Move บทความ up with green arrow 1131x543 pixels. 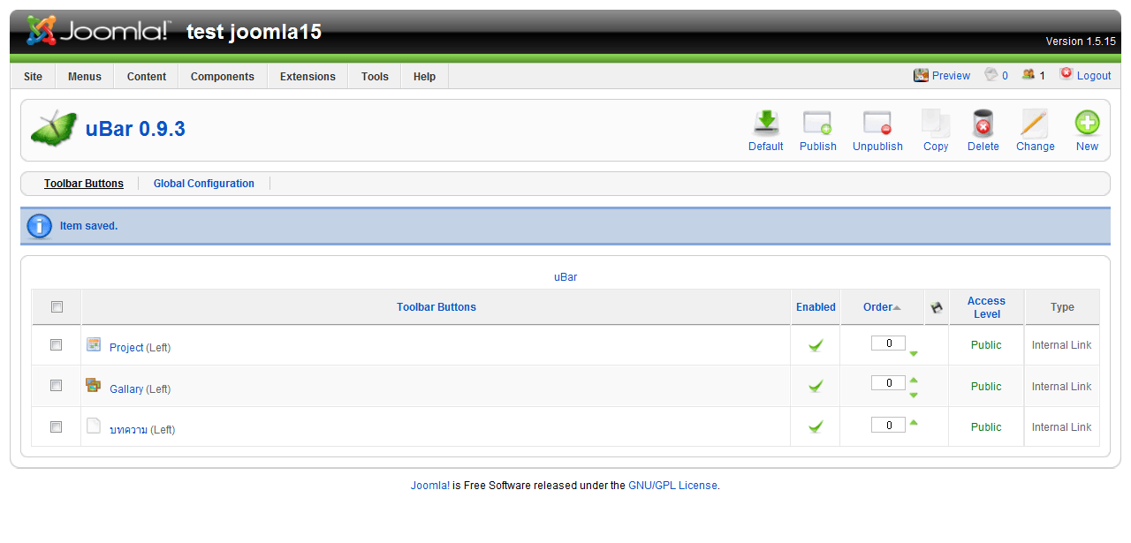point(914,422)
